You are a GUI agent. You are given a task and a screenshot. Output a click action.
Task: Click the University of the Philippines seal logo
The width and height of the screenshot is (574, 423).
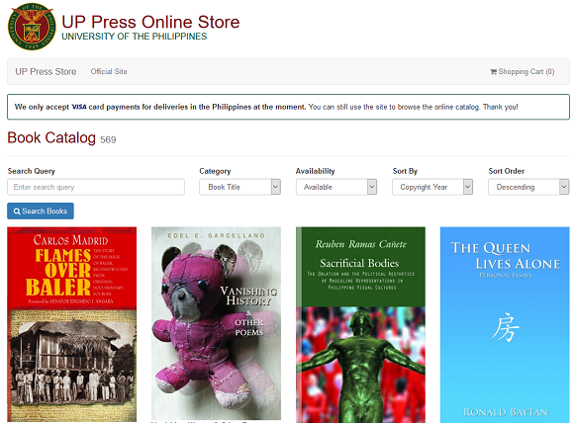[x=32, y=27]
